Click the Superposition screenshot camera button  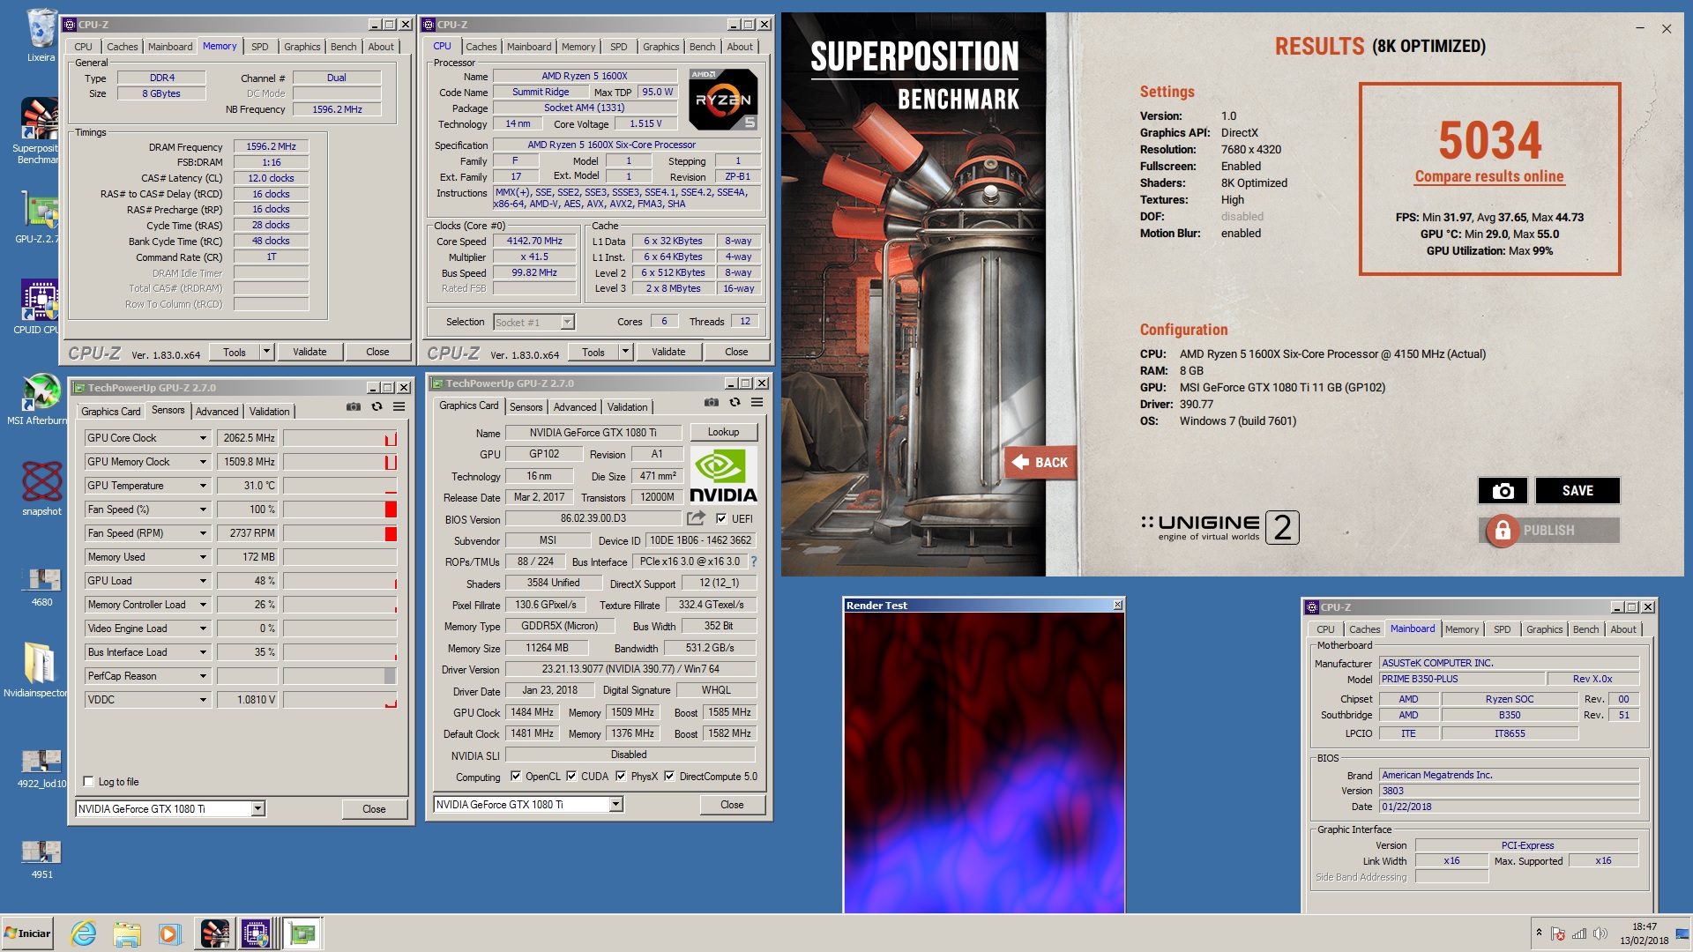[x=1503, y=491]
